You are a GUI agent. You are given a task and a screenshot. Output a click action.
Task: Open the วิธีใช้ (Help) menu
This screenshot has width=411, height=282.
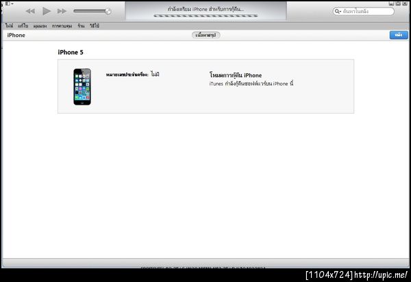95,25
